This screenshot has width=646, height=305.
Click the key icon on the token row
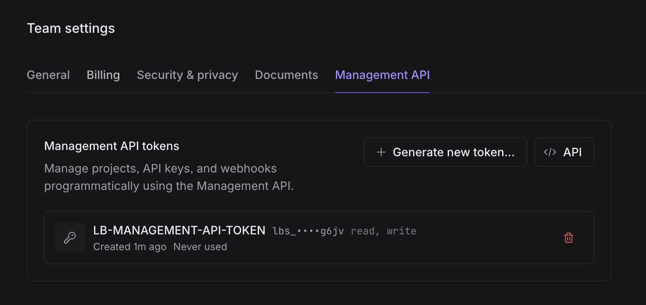click(69, 238)
